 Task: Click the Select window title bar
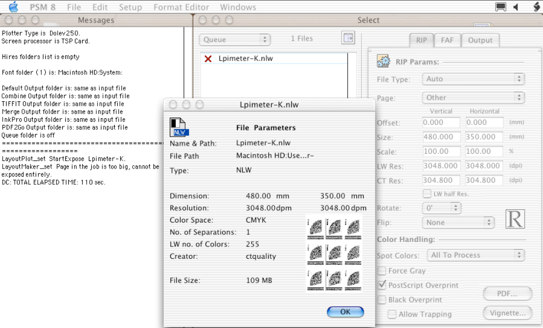368,20
